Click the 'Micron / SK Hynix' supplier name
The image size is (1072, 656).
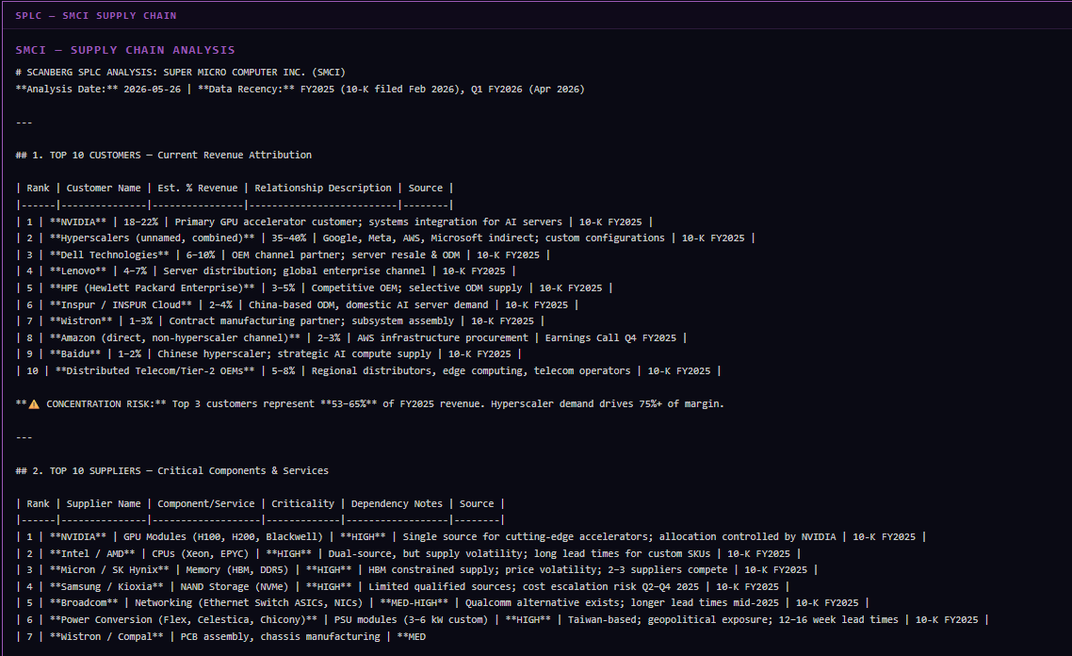tap(109, 570)
